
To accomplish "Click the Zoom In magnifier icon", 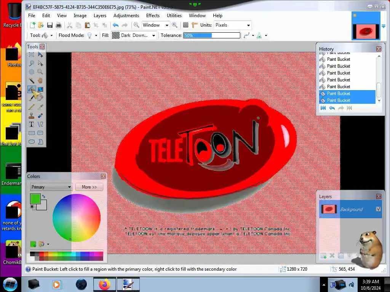I will (174, 25).
